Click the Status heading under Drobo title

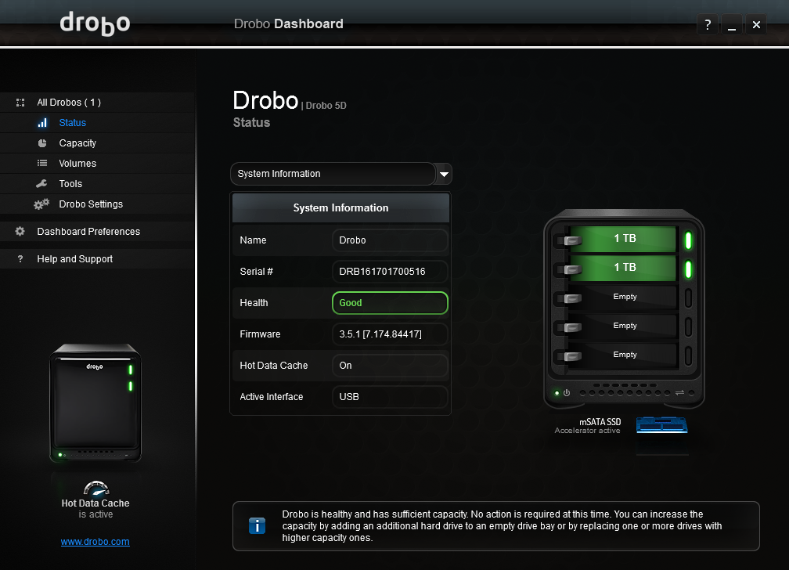tap(251, 122)
